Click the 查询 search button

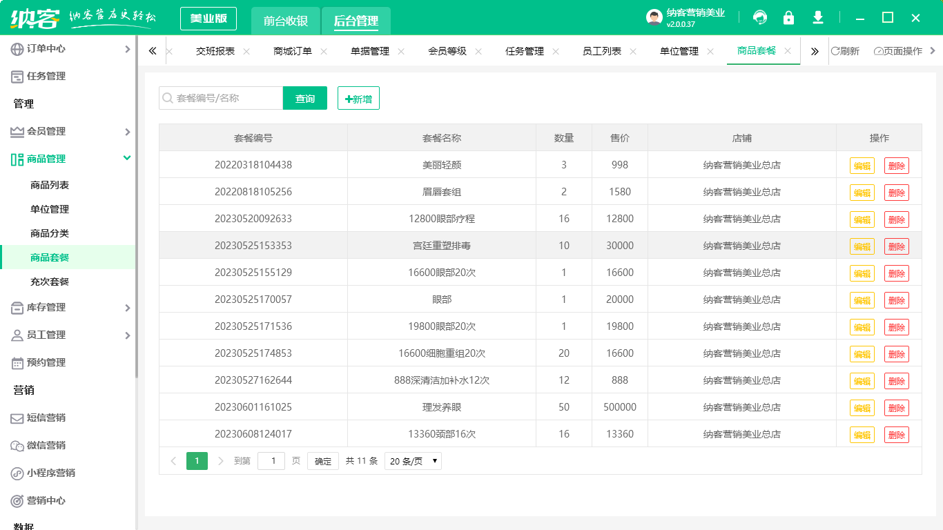point(304,98)
